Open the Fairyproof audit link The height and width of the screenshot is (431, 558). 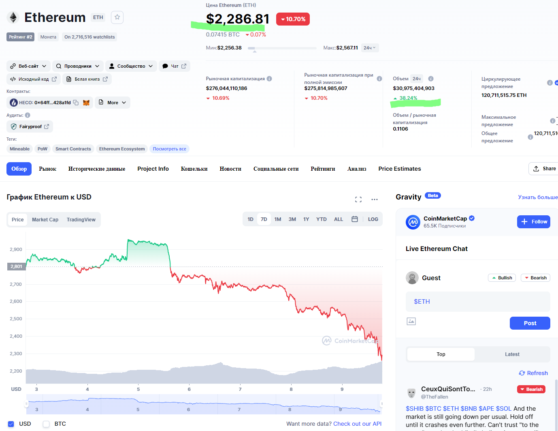tap(30, 127)
